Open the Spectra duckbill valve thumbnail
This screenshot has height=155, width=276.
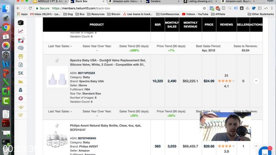click(x=57, y=77)
